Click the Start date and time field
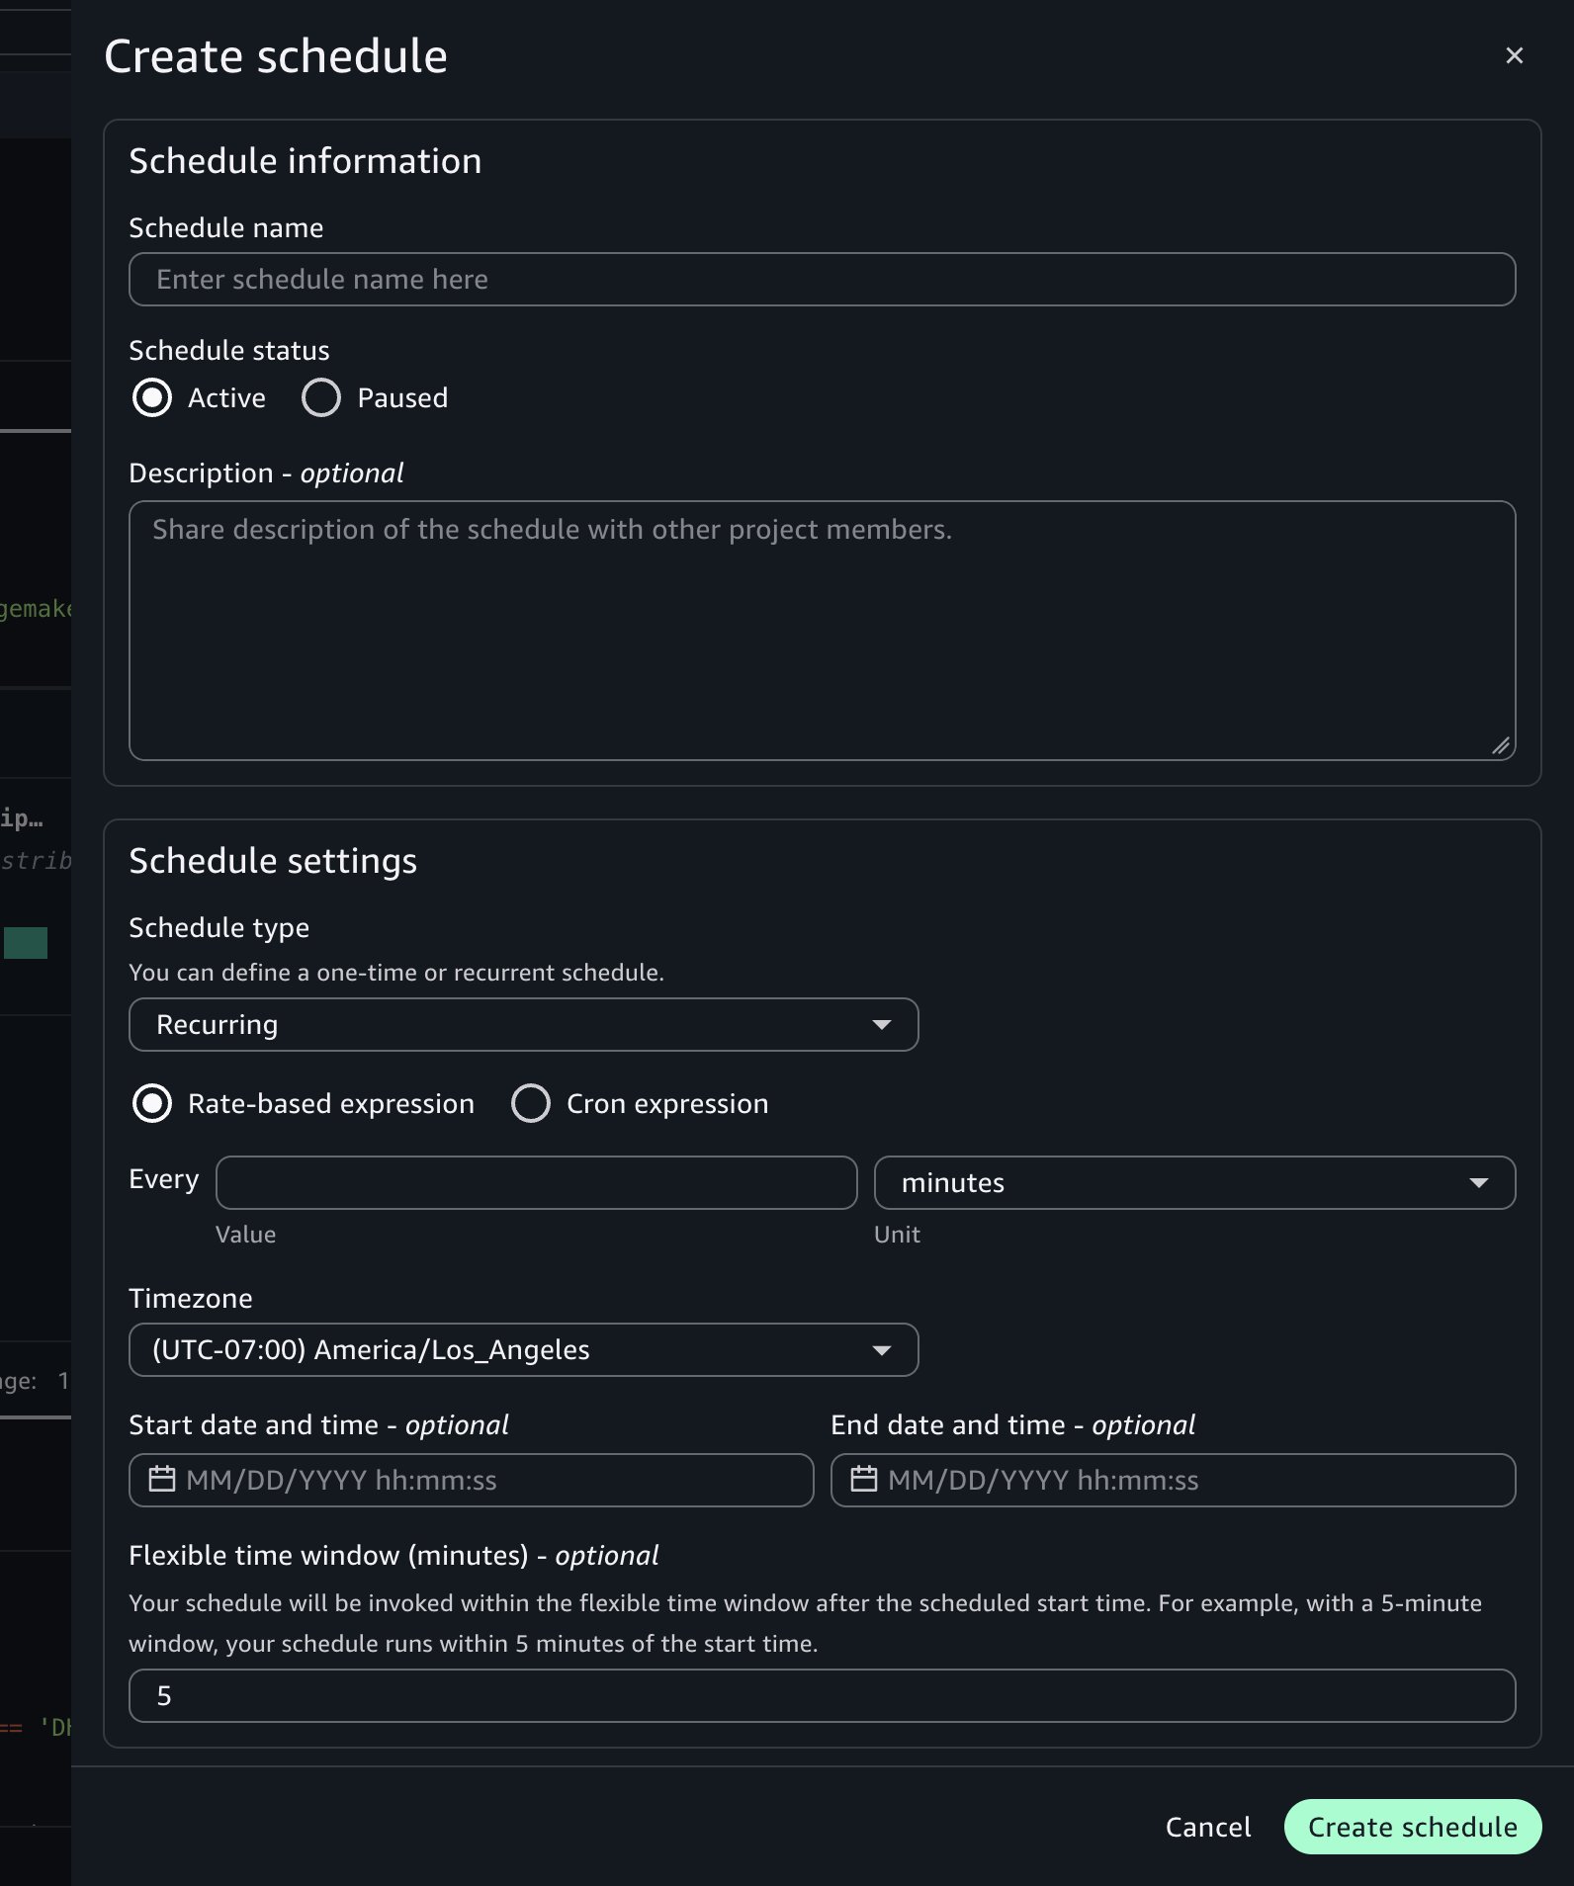This screenshot has width=1574, height=1886. point(471,1481)
